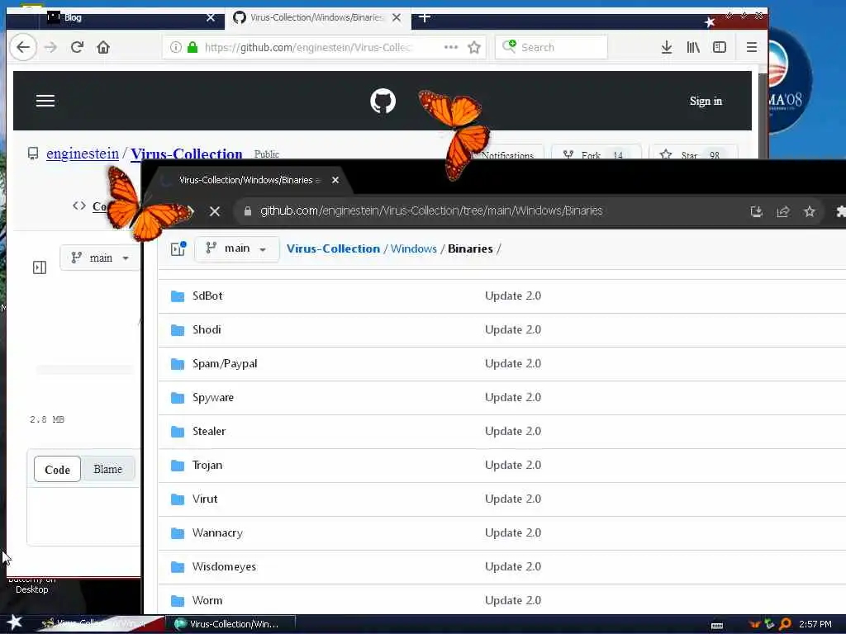Click the Trojan row folder icon
846x634 pixels.
(178, 466)
